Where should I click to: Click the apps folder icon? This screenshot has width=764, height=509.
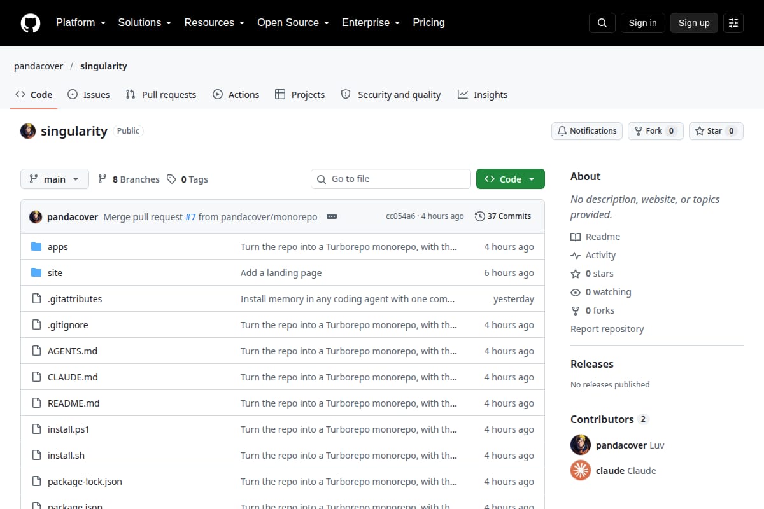[36, 247]
